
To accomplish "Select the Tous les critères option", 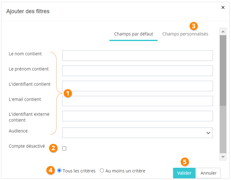I will click(59, 171).
